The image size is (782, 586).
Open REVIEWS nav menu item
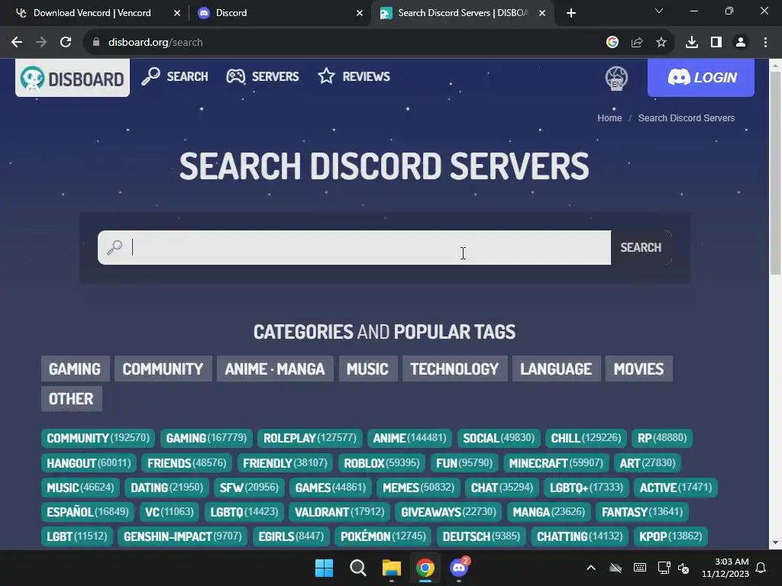pos(354,77)
